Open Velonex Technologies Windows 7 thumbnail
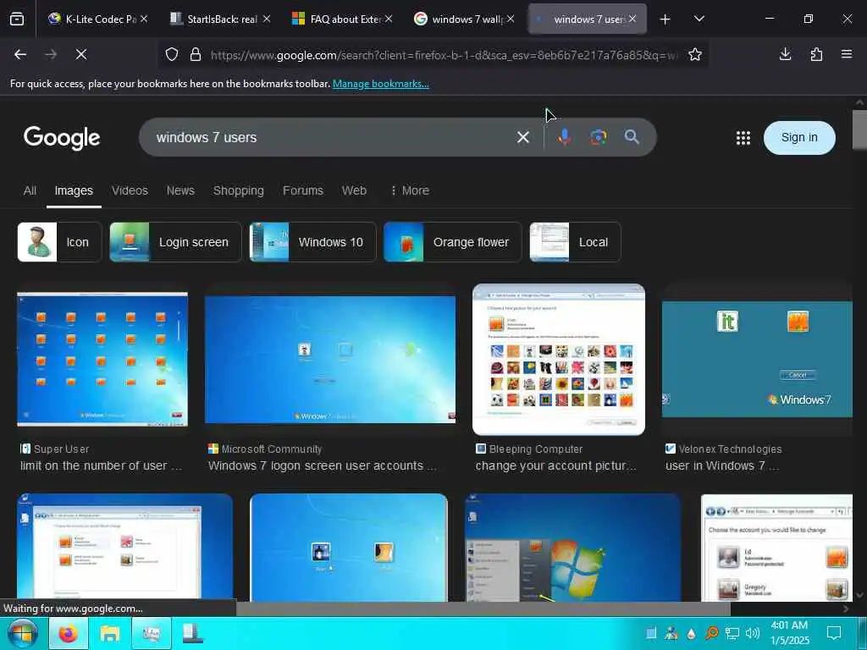This screenshot has height=650, width=867. coord(757,359)
